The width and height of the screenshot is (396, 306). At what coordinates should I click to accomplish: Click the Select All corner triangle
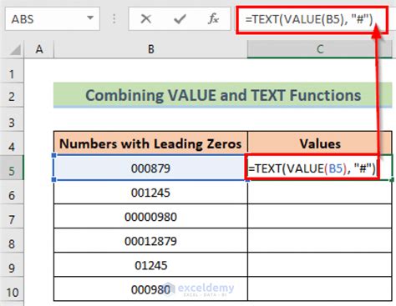16,50
